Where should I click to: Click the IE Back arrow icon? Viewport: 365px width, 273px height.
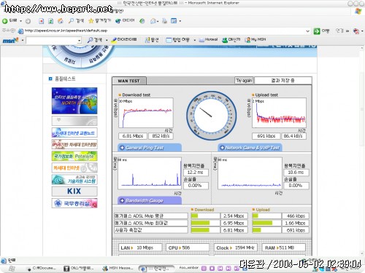(5, 21)
